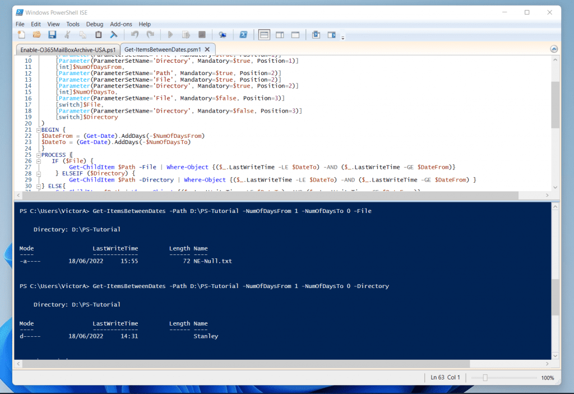Viewport: 574px width, 394px height.
Task: Open the Help menu
Action: (x=145, y=24)
